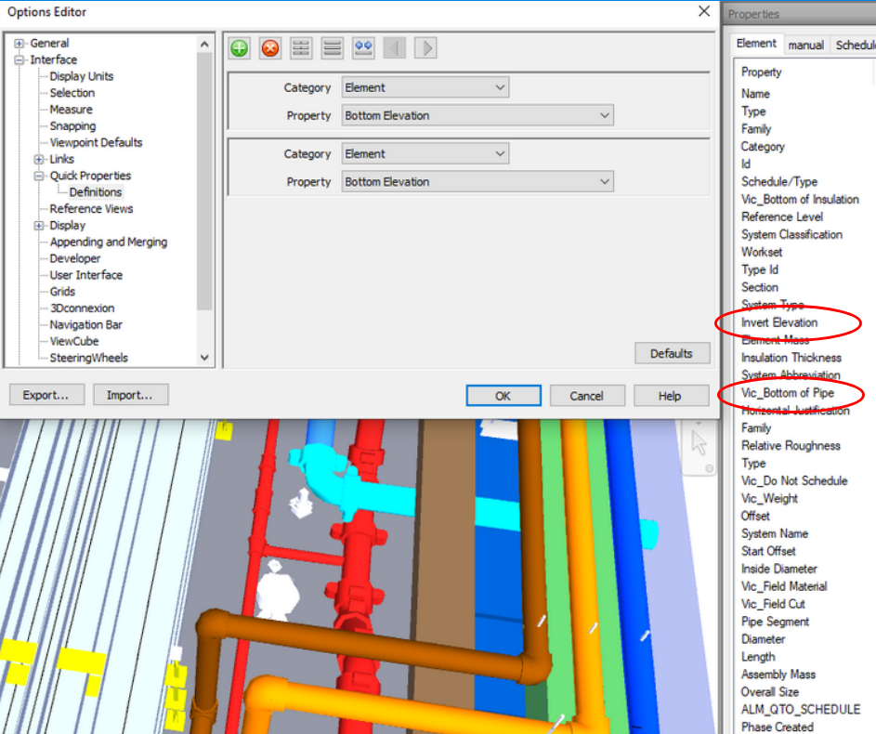Click the stacked list view icon

[332, 47]
